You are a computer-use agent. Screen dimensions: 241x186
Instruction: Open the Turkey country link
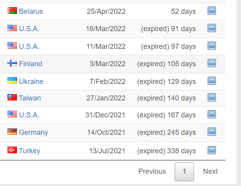[30, 151]
